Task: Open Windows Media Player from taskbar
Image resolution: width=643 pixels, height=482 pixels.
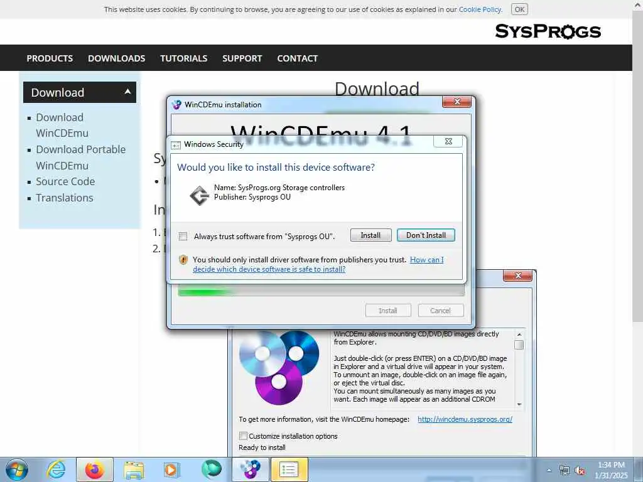Action: (171, 469)
